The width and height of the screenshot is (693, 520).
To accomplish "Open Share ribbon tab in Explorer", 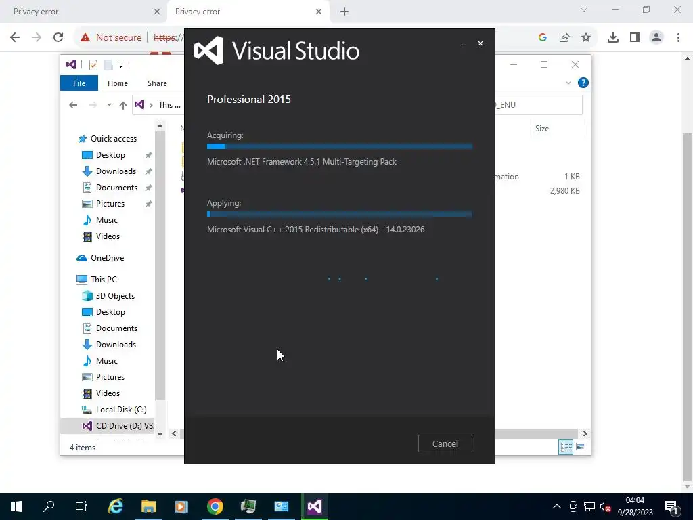I will point(157,83).
